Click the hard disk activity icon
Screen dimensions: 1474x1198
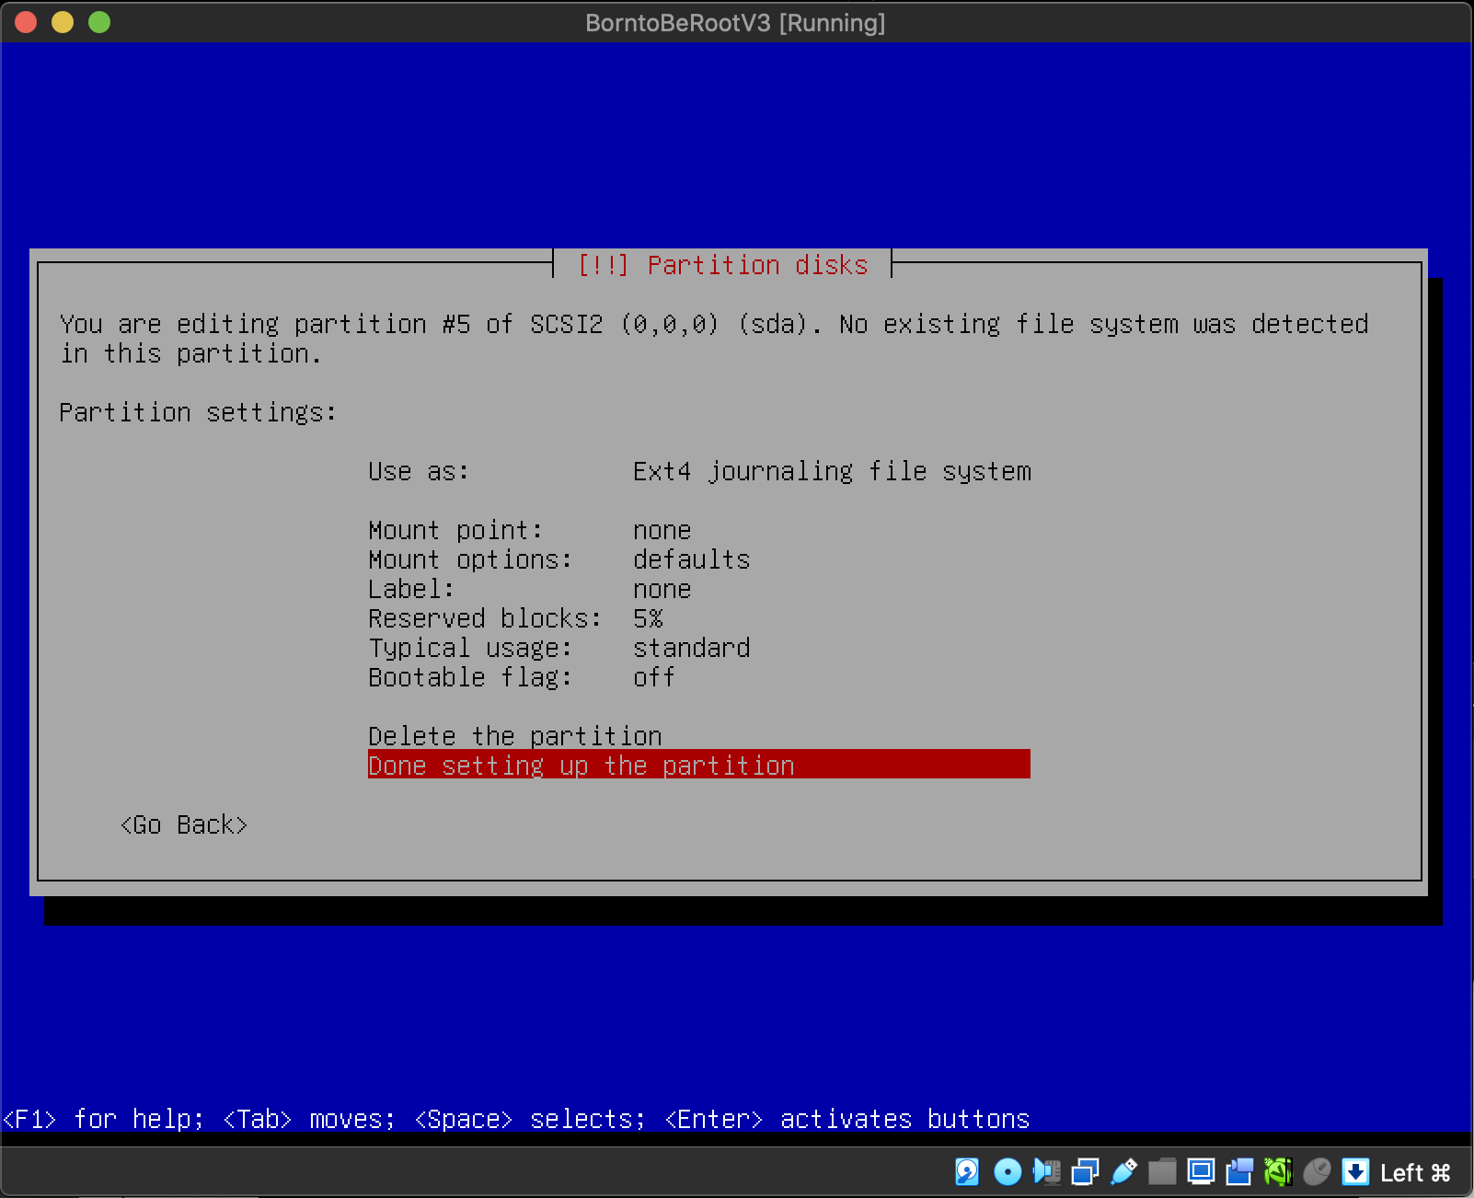967,1171
